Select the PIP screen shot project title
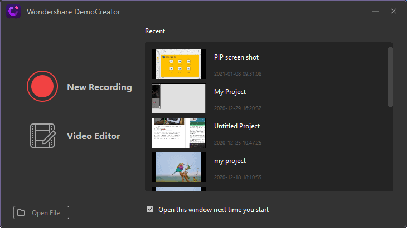The width and height of the screenshot is (407, 228). (x=236, y=57)
